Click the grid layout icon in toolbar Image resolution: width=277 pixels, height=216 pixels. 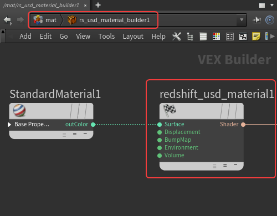coord(230,37)
